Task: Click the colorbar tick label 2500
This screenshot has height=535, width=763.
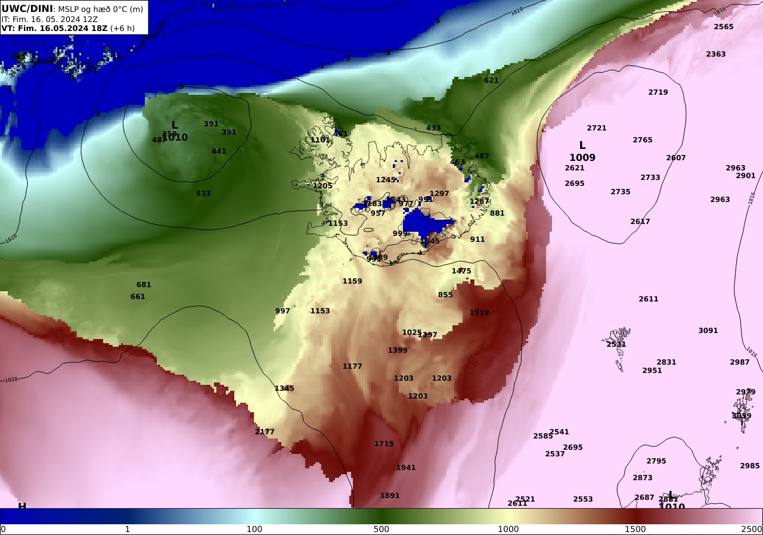Action: coord(752,530)
